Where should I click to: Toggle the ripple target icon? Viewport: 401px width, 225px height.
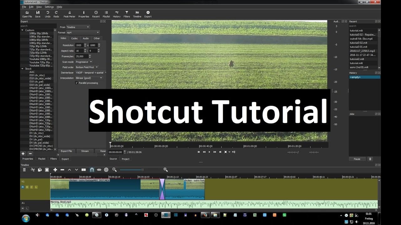click(106, 170)
